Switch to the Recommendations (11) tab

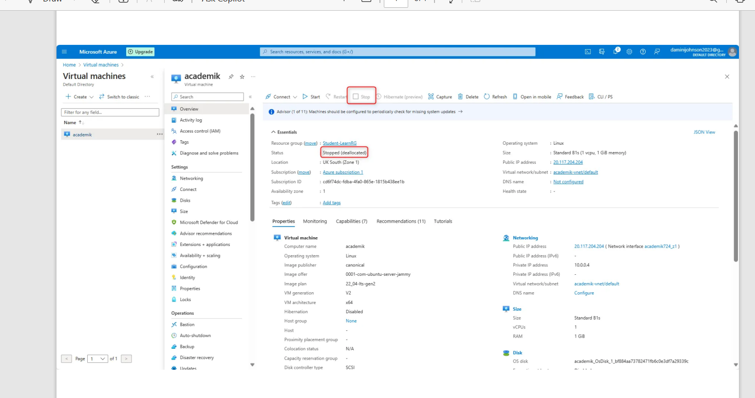coord(401,221)
